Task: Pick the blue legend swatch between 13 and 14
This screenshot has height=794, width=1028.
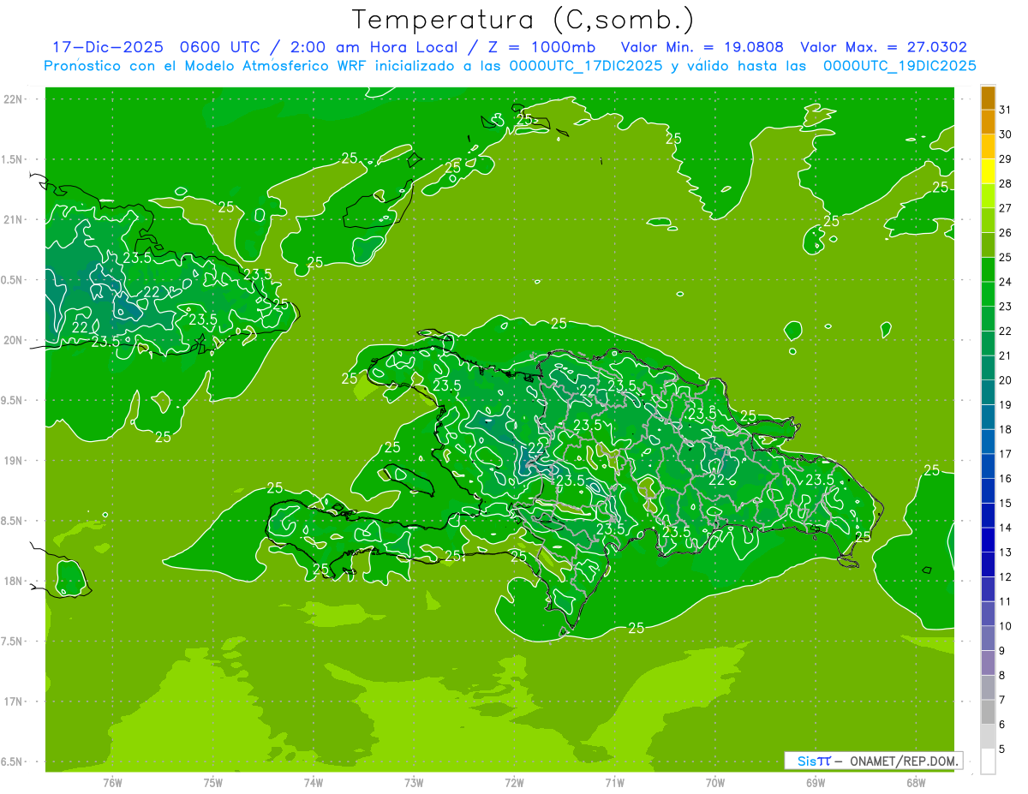Action: (x=988, y=540)
